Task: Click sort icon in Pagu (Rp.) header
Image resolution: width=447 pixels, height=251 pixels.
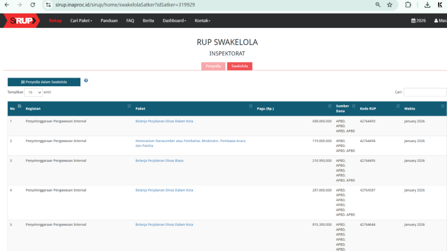Action: pyautogui.click(x=330, y=106)
